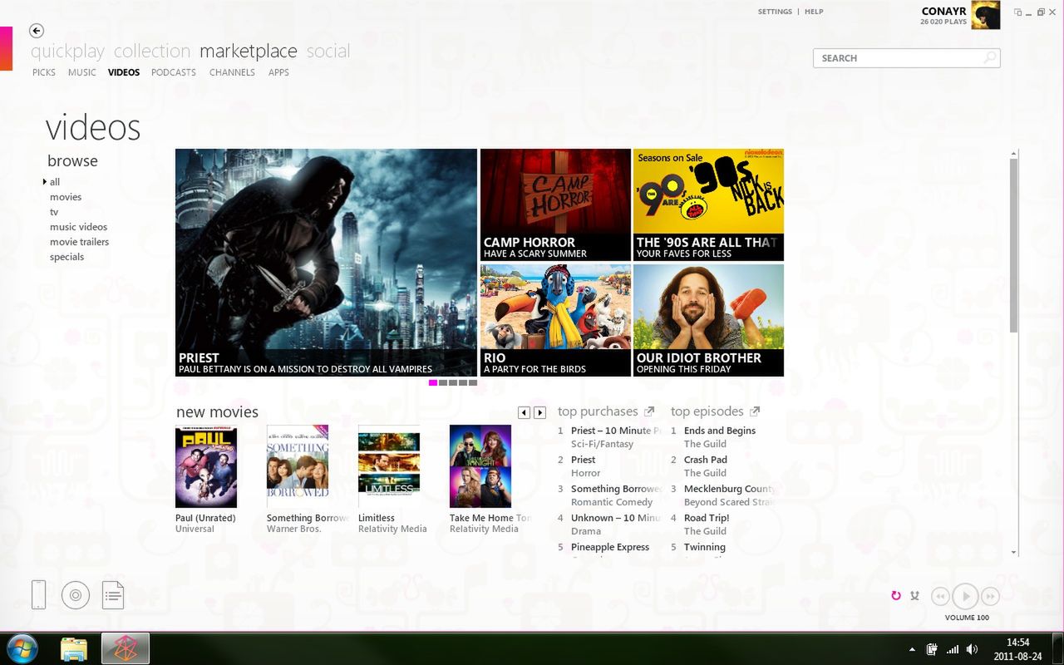Browse movie trailers category
The height and width of the screenshot is (665, 1064).
[79, 242]
